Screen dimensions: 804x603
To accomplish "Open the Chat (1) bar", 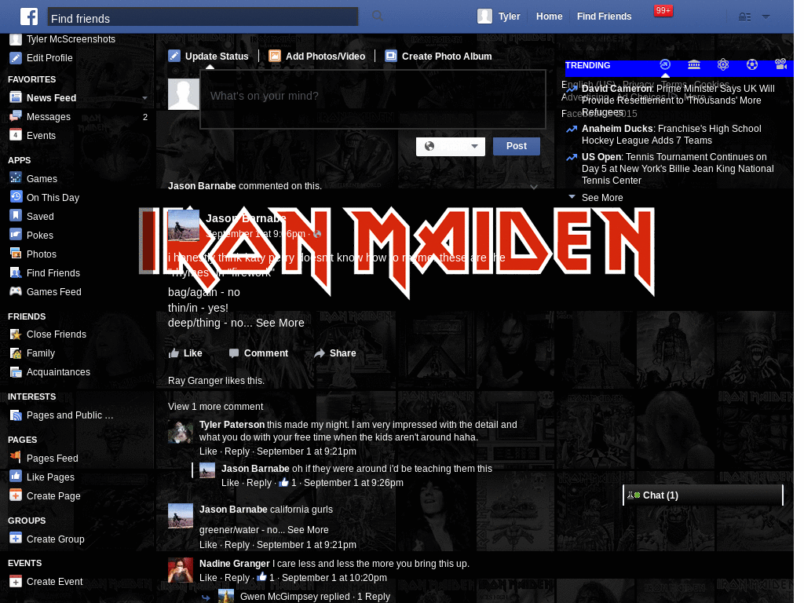I will pos(703,495).
